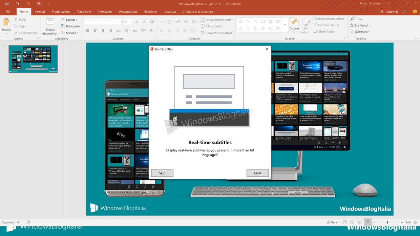Select the down arrow shape in gallery
Viewport: 420px width, 236px height.
270,29
